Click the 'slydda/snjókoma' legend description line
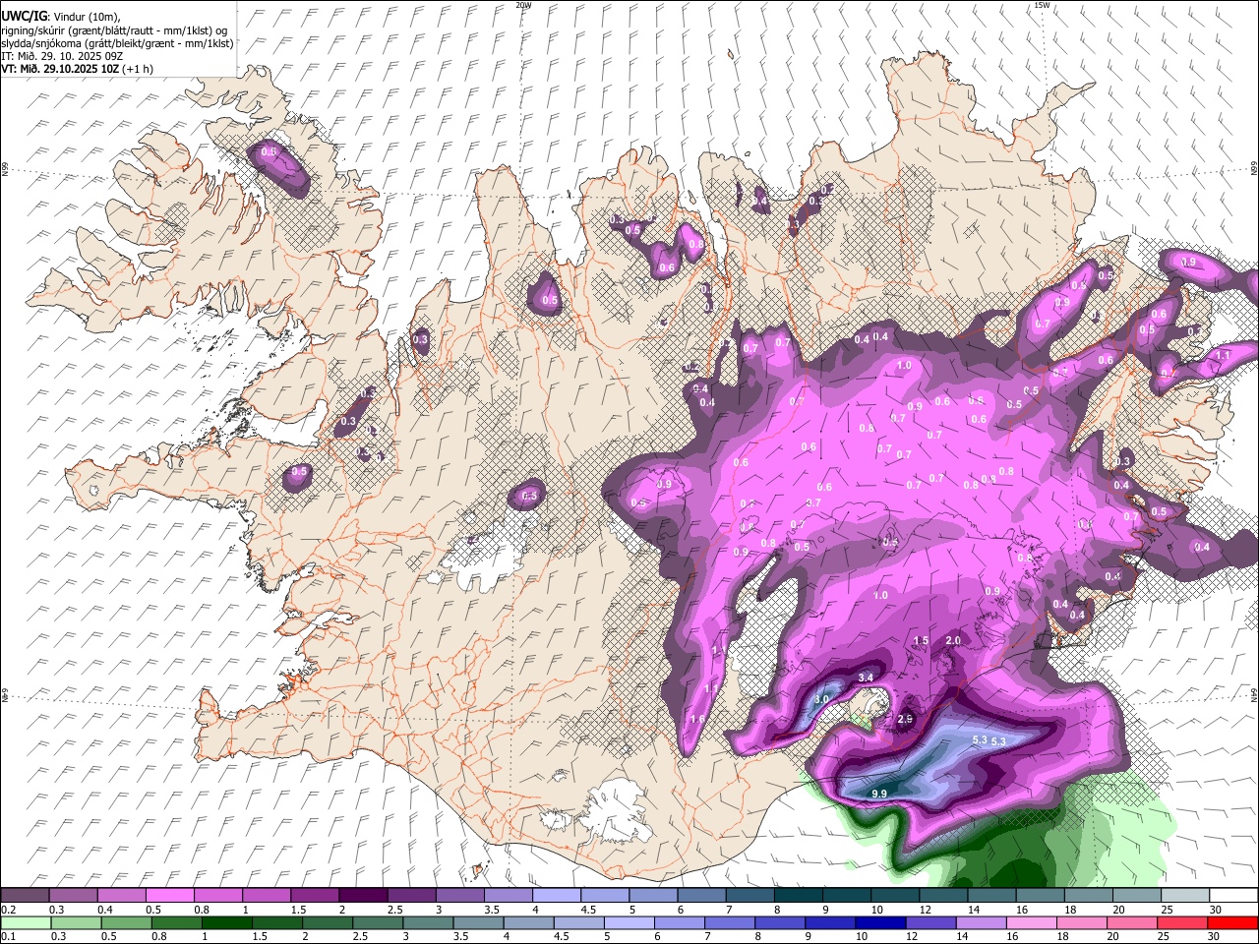The width and height of the screenshot is (1259, 944). coord(117,43)
